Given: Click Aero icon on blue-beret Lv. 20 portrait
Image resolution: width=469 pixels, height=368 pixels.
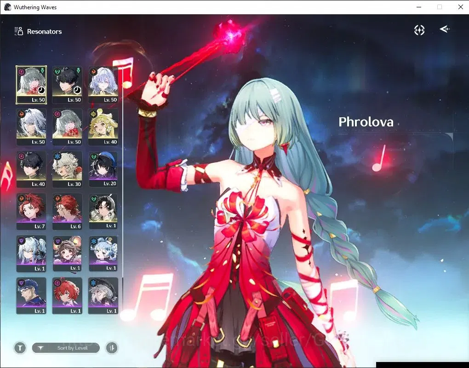Looking at the screenshot, I should click(94, 156).
